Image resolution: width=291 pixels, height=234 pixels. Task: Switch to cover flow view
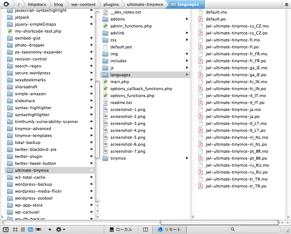click(38, 230)
